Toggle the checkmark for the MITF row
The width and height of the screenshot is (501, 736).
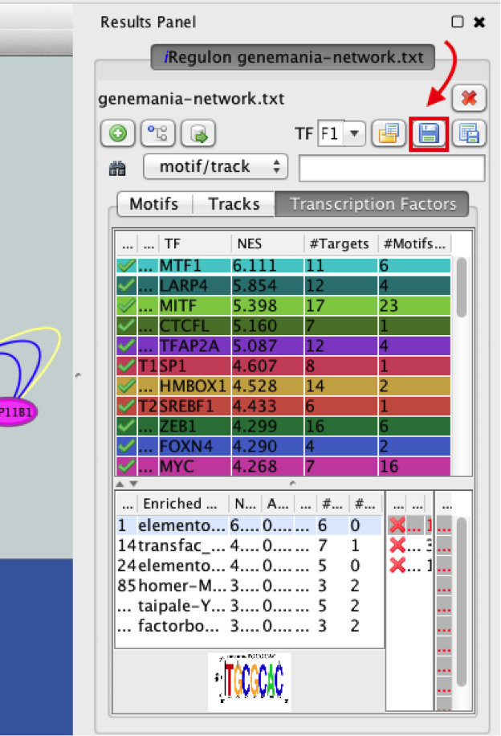click(x=125, y=306)
